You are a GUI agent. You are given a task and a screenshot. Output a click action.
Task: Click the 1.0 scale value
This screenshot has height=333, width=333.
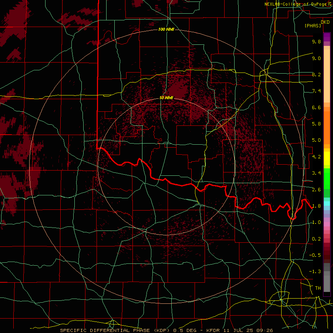click(x=316, y=222)
